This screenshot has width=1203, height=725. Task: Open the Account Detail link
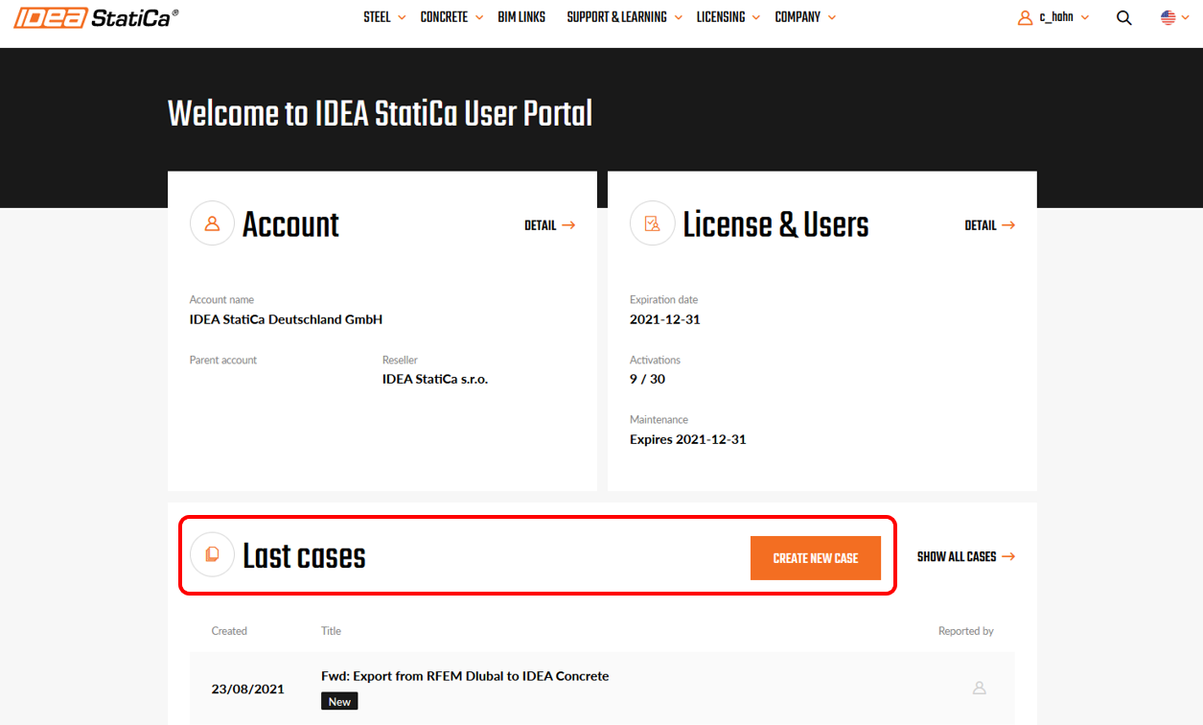(549, 225)
